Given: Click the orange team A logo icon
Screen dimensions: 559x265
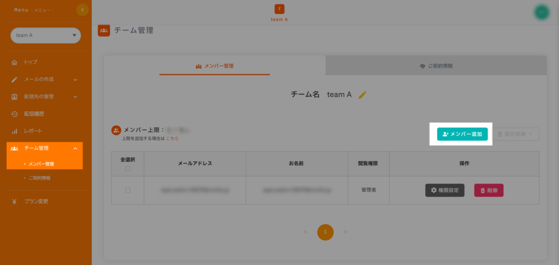Looking at the screenshot, I should (279, 9).
